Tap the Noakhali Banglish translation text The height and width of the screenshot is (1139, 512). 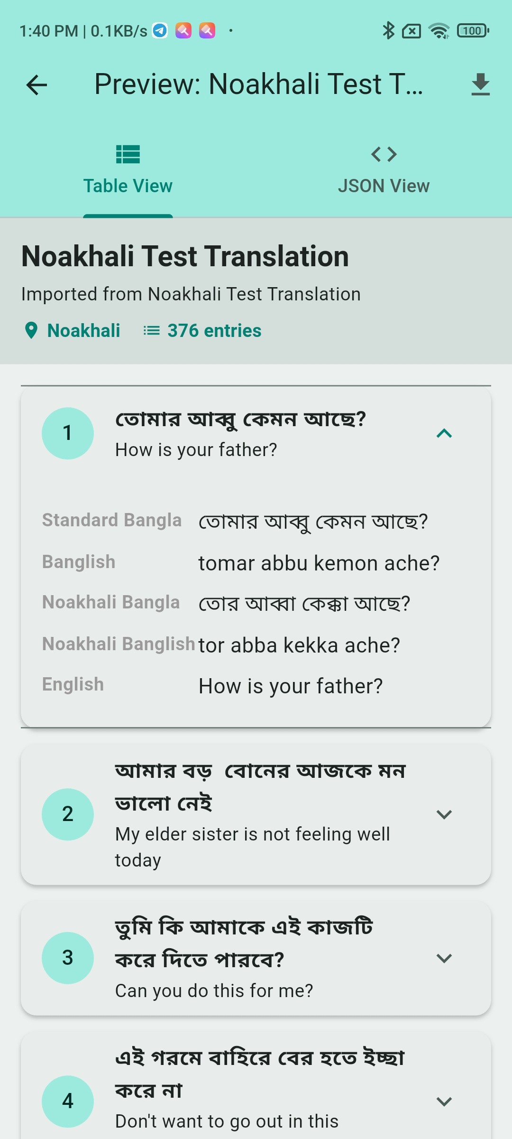(x=299, y=645)
